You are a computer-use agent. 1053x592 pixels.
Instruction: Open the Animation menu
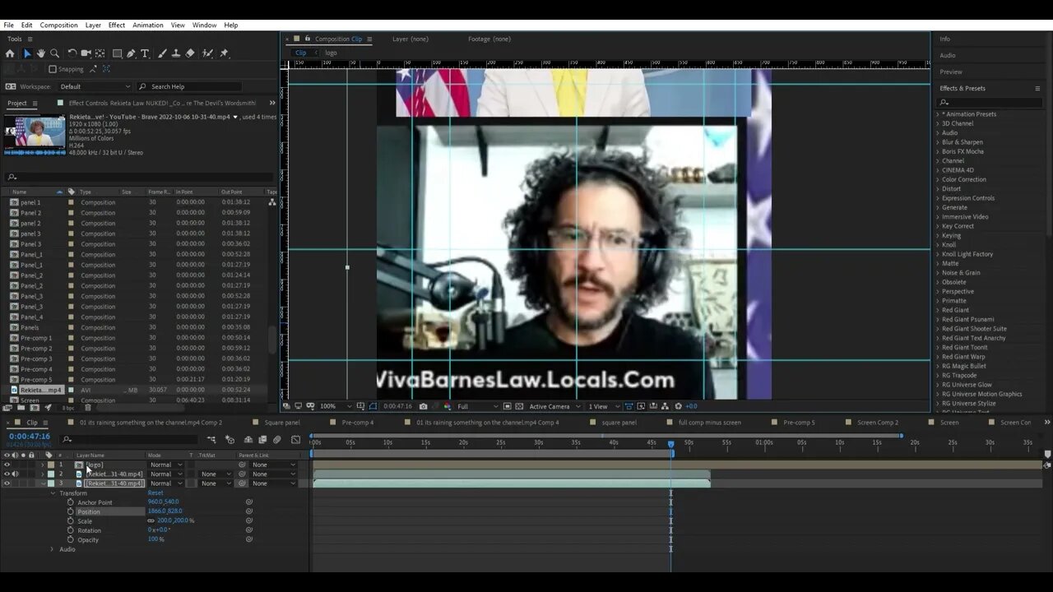[x=147, y=25]
